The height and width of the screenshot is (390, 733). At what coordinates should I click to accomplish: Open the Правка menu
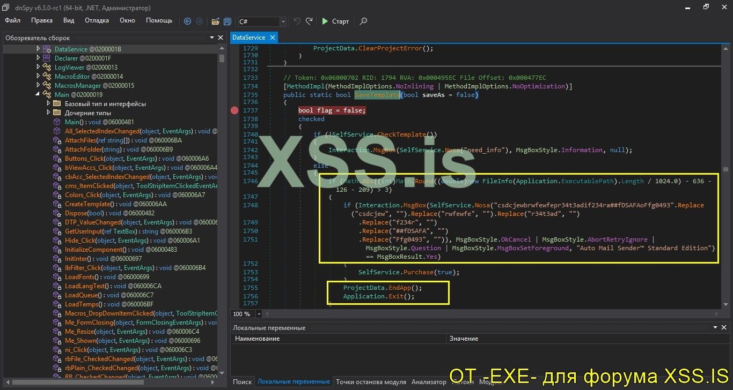pyautogui.click(x=42, y=20)
